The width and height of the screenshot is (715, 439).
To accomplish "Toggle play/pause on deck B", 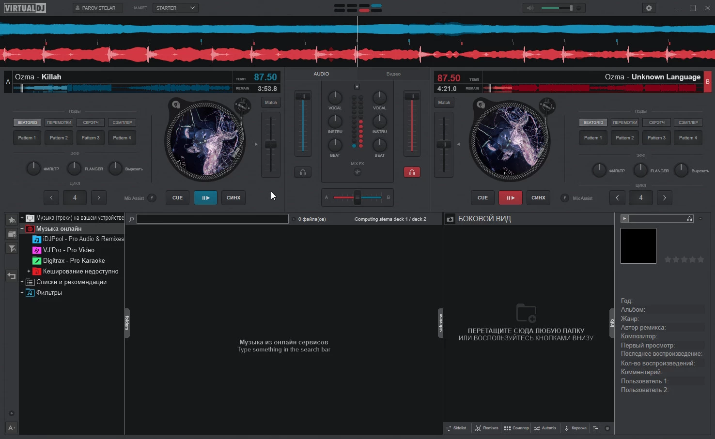I will pyautogui.click(x=510, y=198).
